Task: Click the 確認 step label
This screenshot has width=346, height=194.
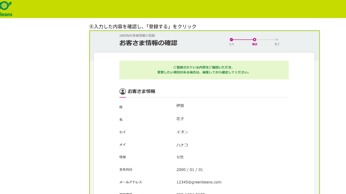Action: [255, 44]
